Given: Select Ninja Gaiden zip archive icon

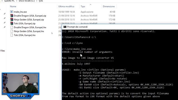Looking at the screenshot, I should click(x=12, y=19).
